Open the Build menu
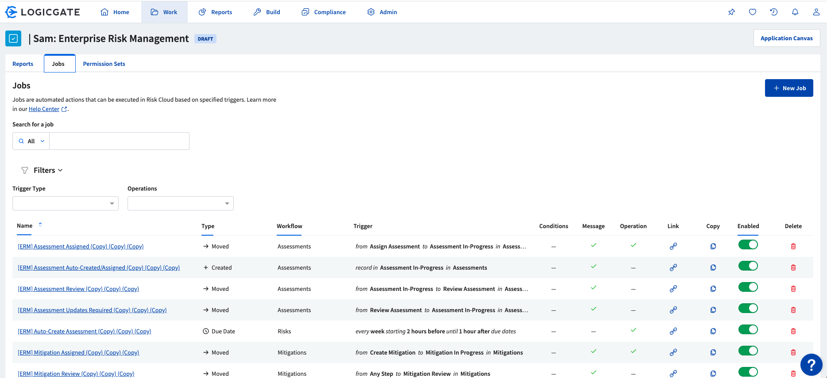Viewport: 827px width, 378px height. point(267,12)
